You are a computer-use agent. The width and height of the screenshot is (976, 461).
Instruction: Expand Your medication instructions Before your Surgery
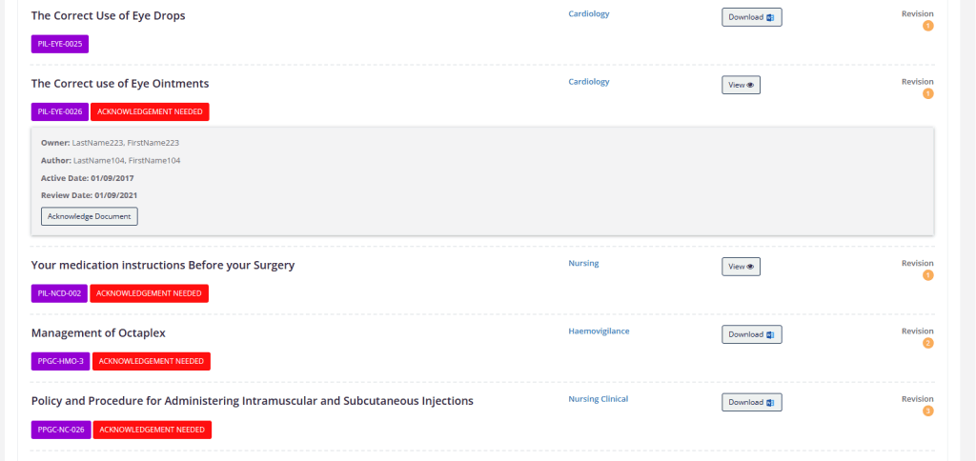pos(162,266)
